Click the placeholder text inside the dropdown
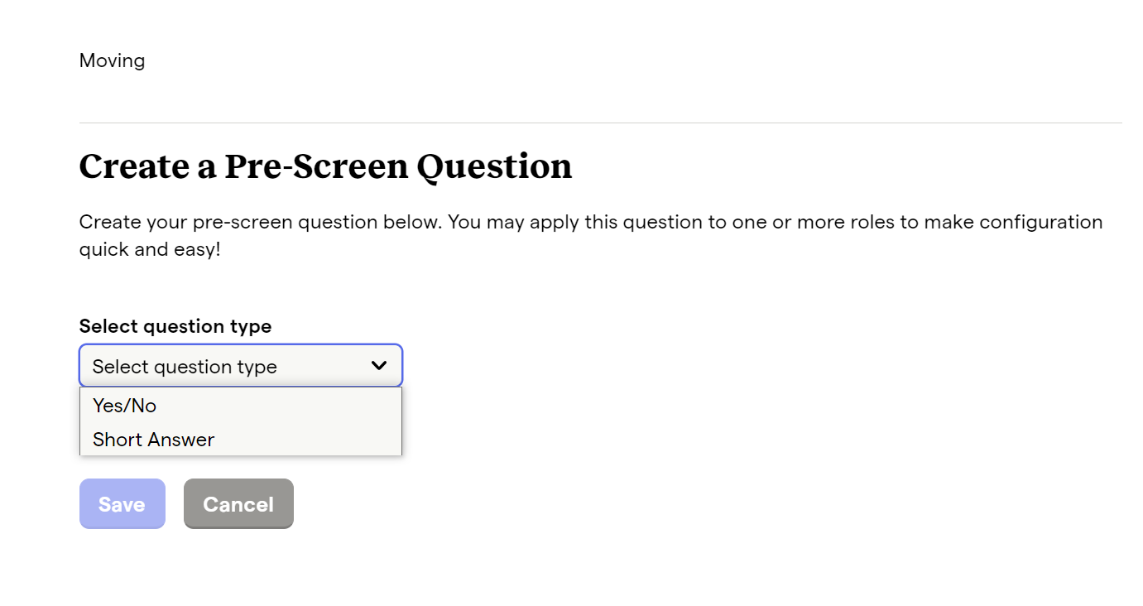Viewport: 1143px width, 606px height. tap(185, 367)
